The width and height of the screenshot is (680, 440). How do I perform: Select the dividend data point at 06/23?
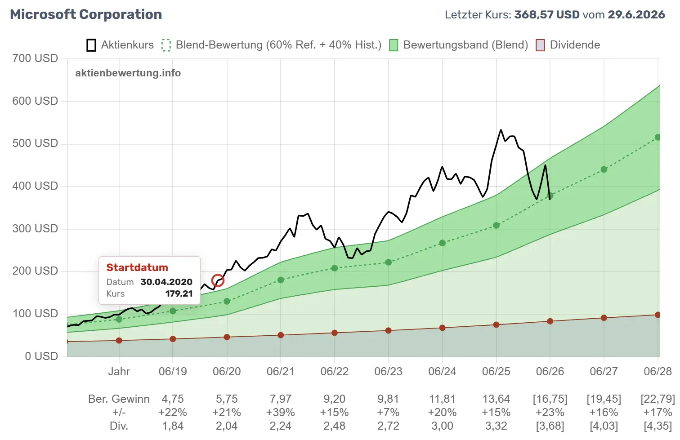(x=389, y=331)
